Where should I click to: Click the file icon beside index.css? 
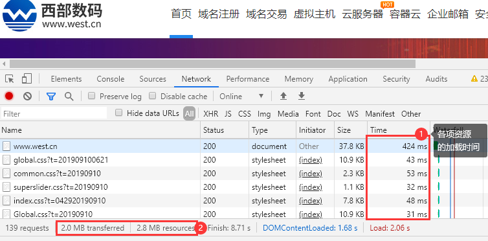pos(6,201)
